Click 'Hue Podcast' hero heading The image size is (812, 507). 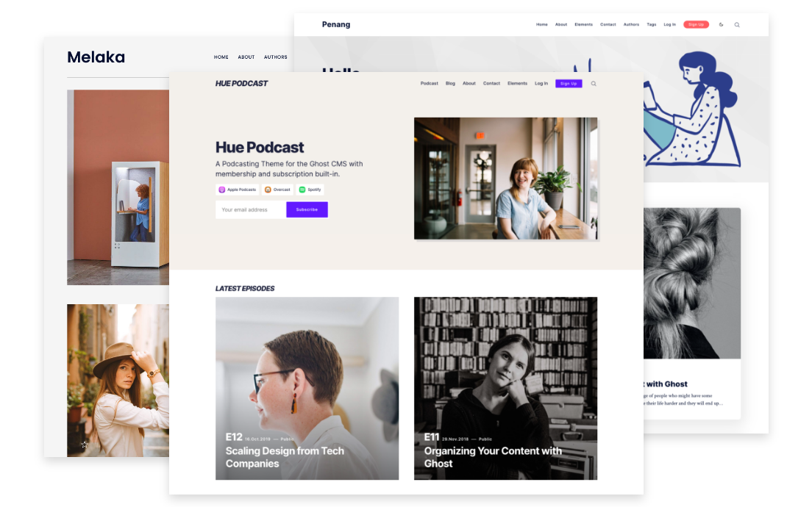pyautogui.click(x=260, y=148)
